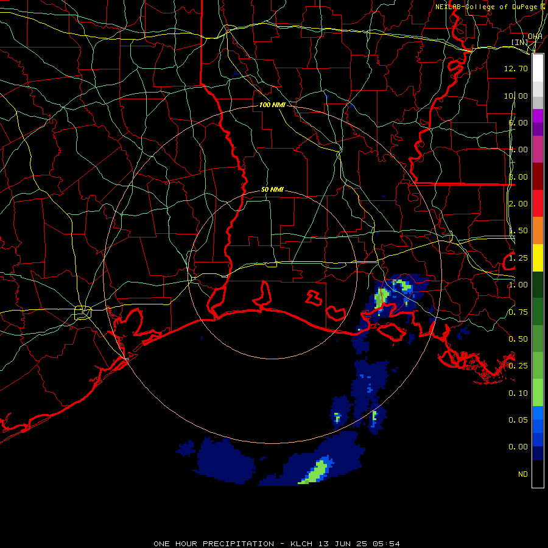This screenshot has height=548, width=548.
Task: Click the 0.75 legend value
Action: click(518, 312)
